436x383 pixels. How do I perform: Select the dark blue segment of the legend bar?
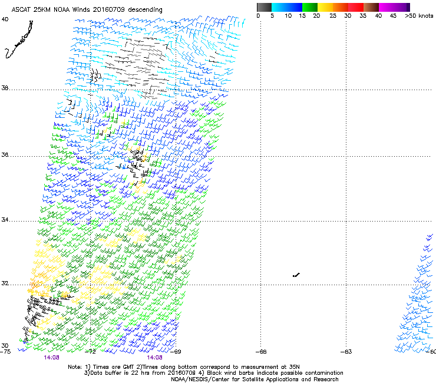point(295,7)
